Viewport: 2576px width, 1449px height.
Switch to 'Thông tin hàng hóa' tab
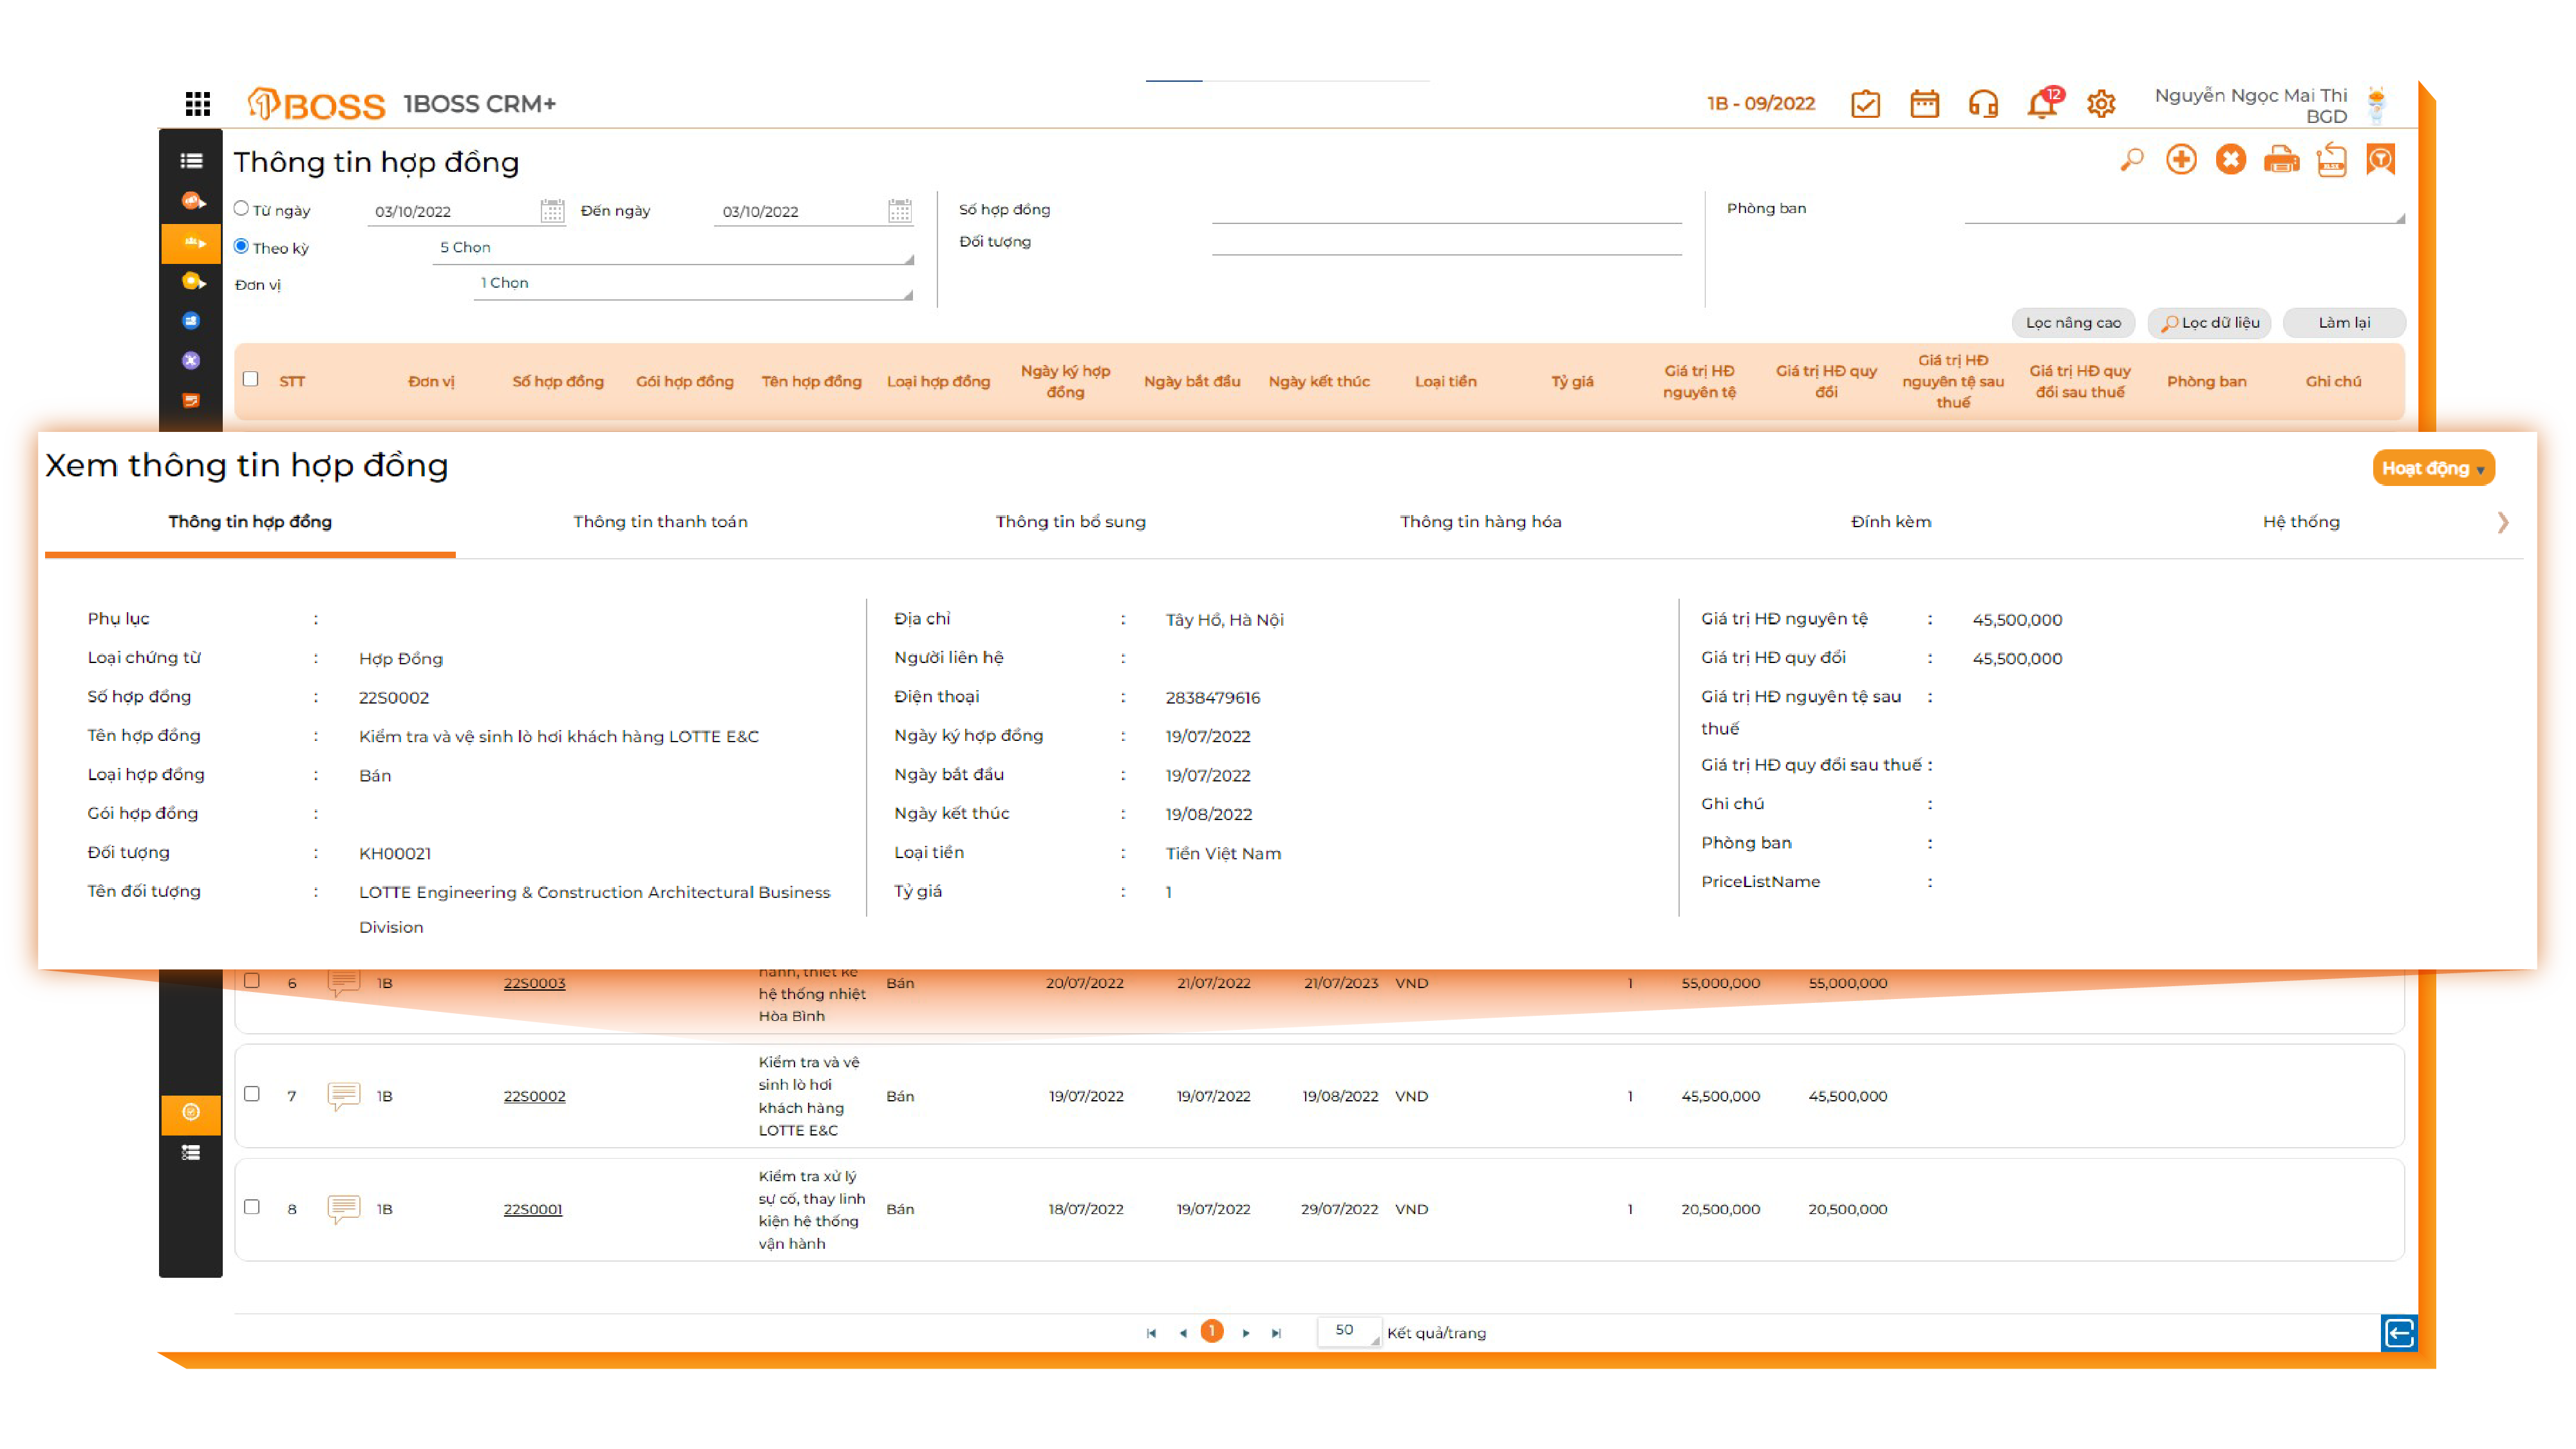click(1480, 522)
